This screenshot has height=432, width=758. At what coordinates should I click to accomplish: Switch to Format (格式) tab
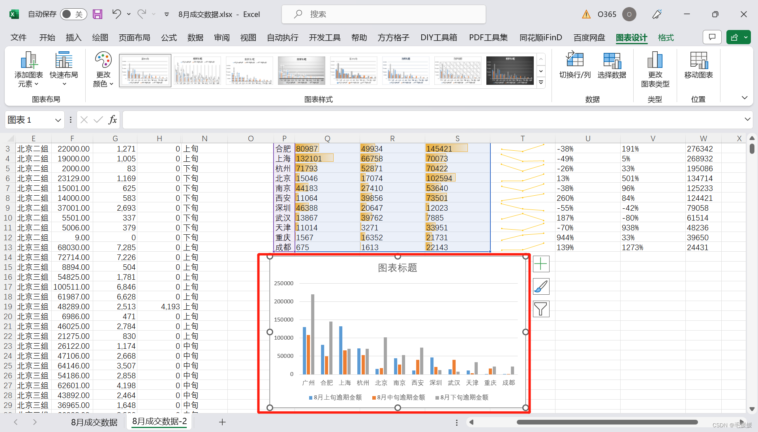(x=666, y=37)
